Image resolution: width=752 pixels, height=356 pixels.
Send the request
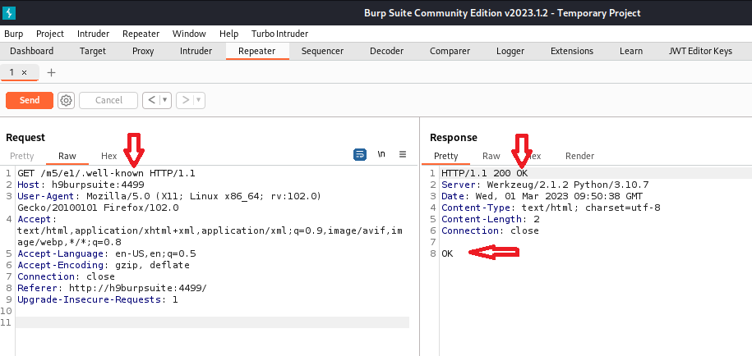[x=30, y=100]
